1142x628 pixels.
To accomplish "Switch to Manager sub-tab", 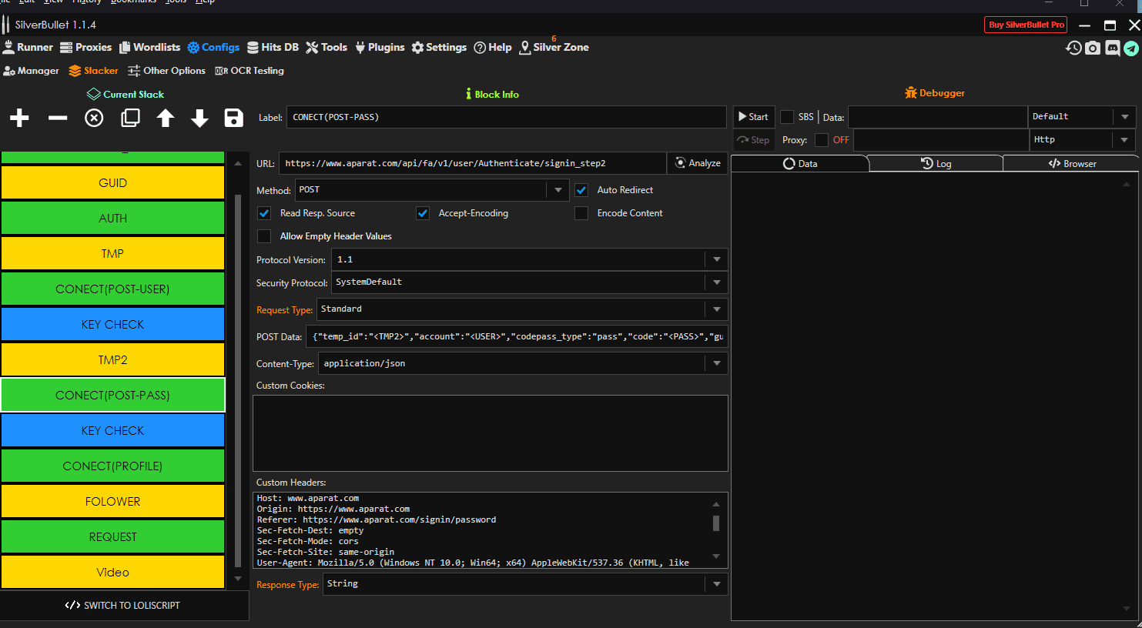I will pyautogui.click(x=31, y=71).
